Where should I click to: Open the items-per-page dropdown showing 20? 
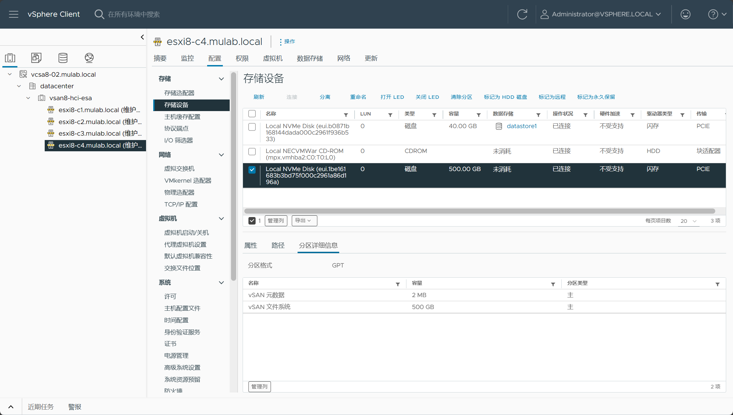click(x=688, y=221)
